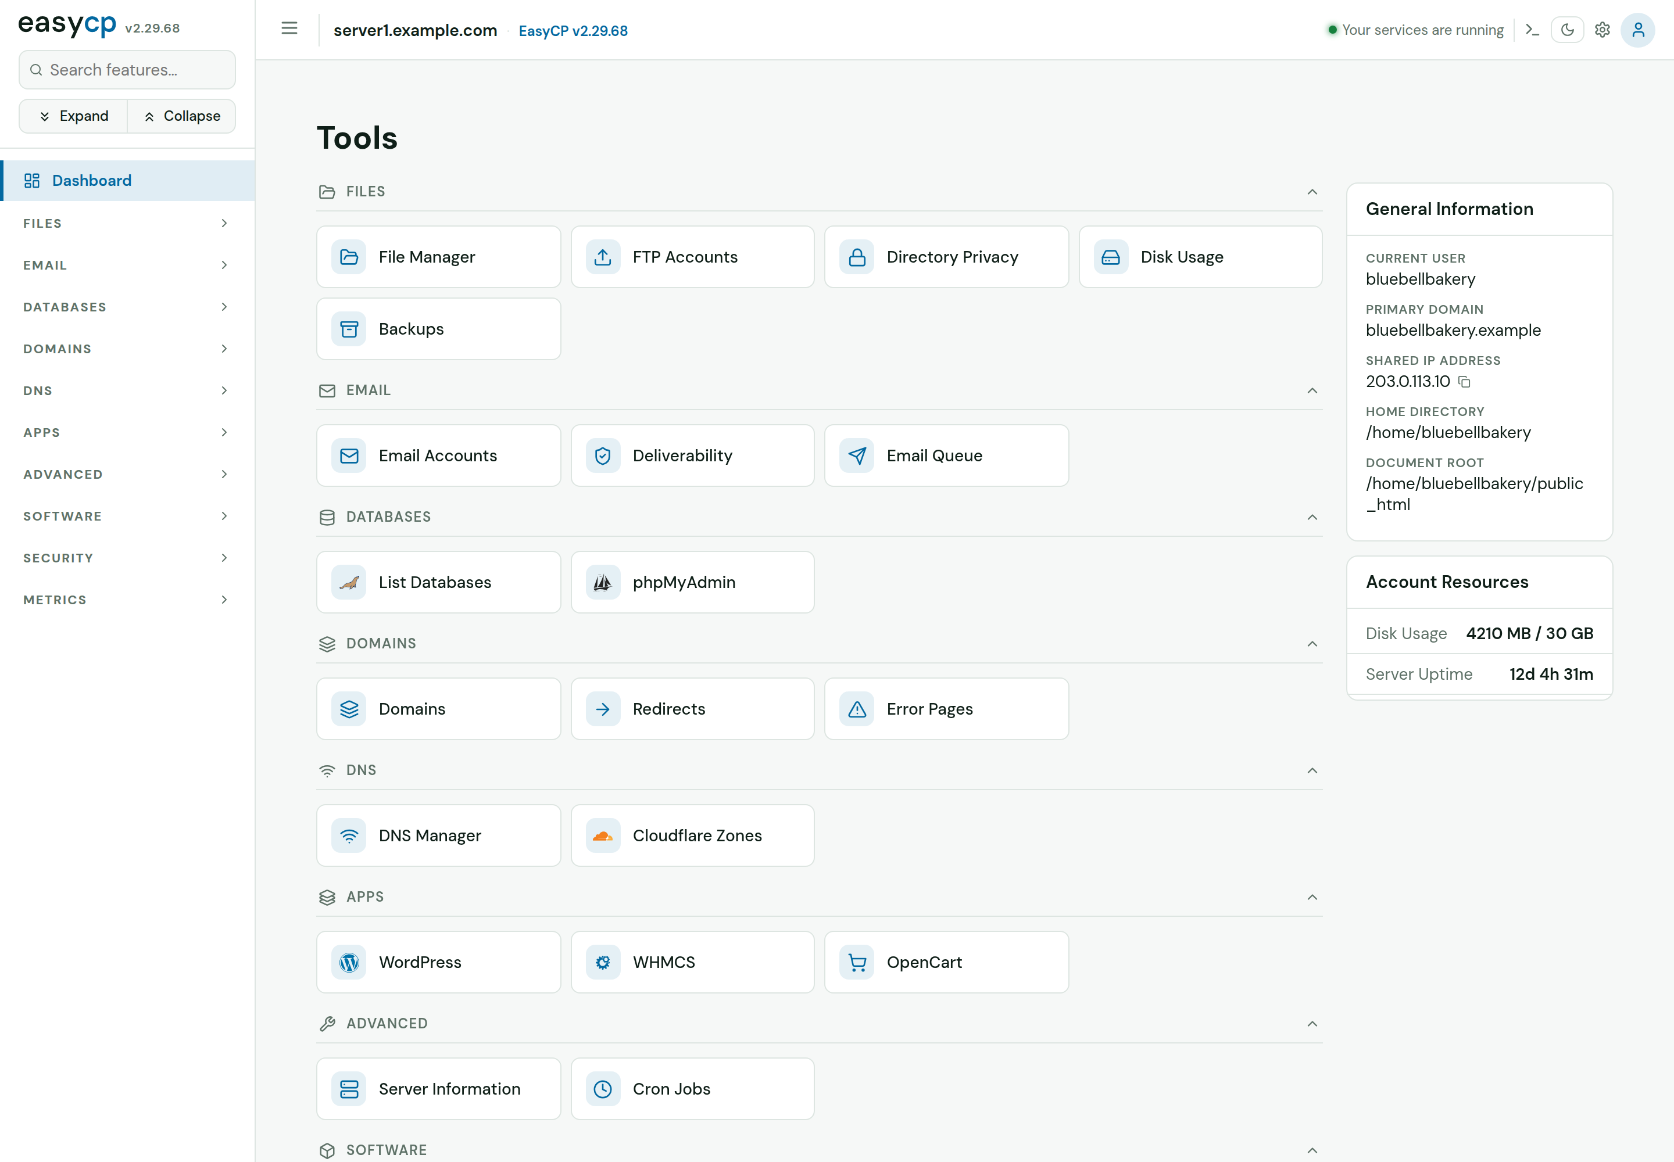Collapse the SOFTWARE tools section

pos(1312,1150)
